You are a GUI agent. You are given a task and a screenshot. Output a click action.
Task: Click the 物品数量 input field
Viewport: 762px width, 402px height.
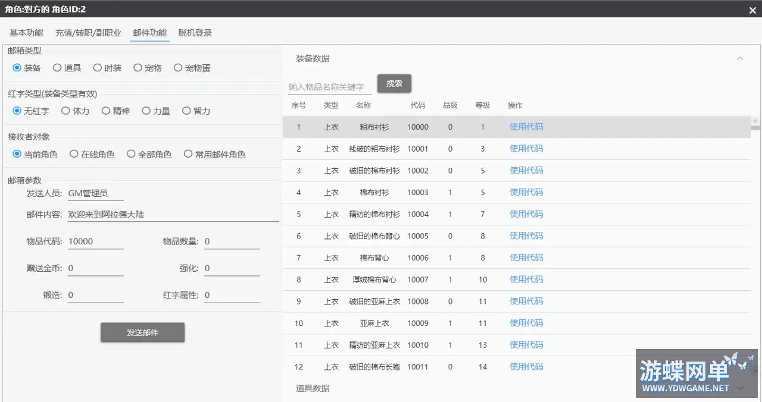(232, 241)
